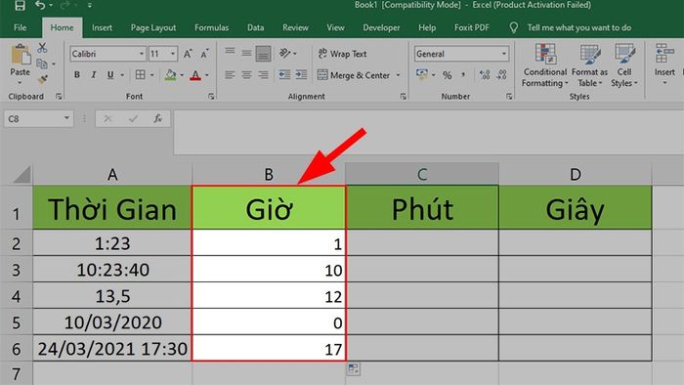Viewport: 684px width, 385px height.
Task: Apply the Fill Color bucket
Action: (x=171, y=75)
